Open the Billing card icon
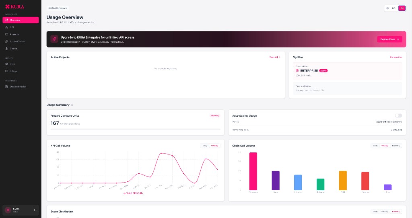The height and width of the screenshot is (218, 412). [x=6, y=71]
